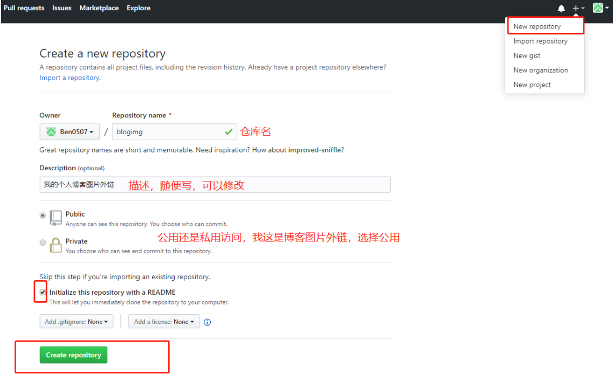Open Explore in the top navigation
The width and height of the screenshot is (613, 381).
tap(139, 8)
